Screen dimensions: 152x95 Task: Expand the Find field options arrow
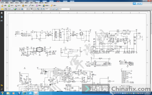coord(70,9)
